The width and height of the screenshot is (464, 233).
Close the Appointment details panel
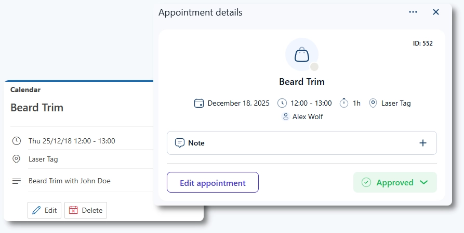436,12
